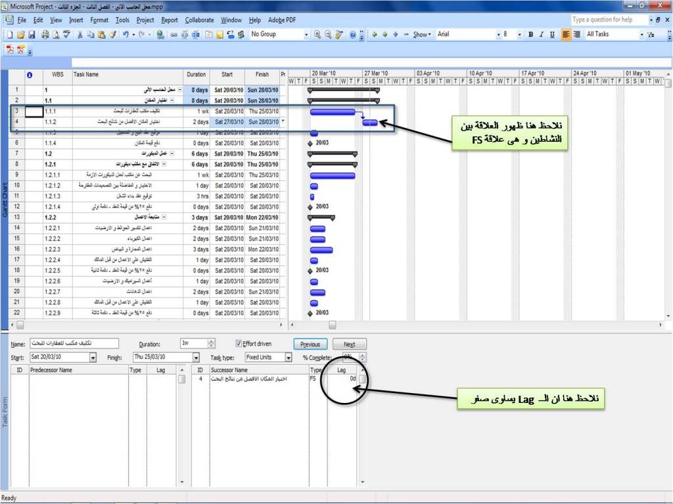Click the Split Task icon
Image resolution: width=673 pixels, height=504 pixels.
click(x=195, y=35)
